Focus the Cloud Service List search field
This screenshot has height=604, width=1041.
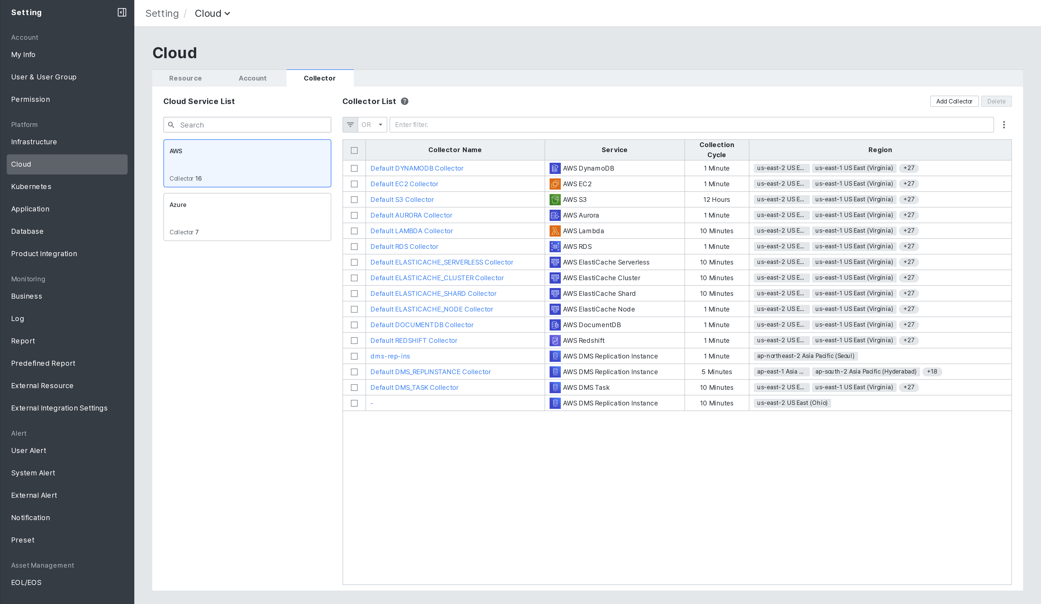click(247, 125)
